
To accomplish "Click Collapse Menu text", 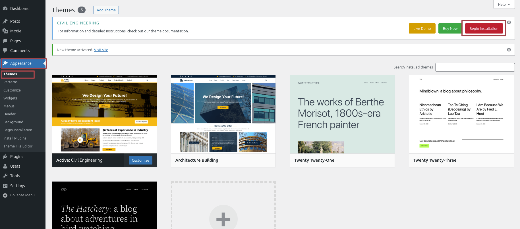I will pyautogui.click(x=22, y=195).
